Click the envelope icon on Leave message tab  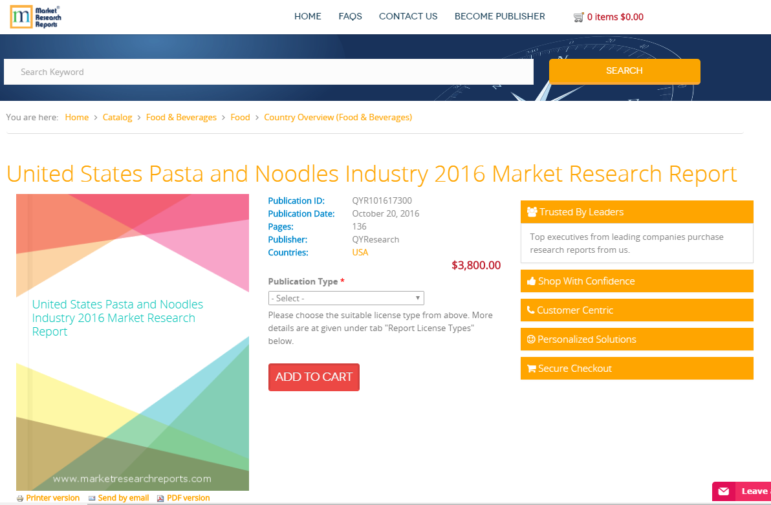point(723,491)
